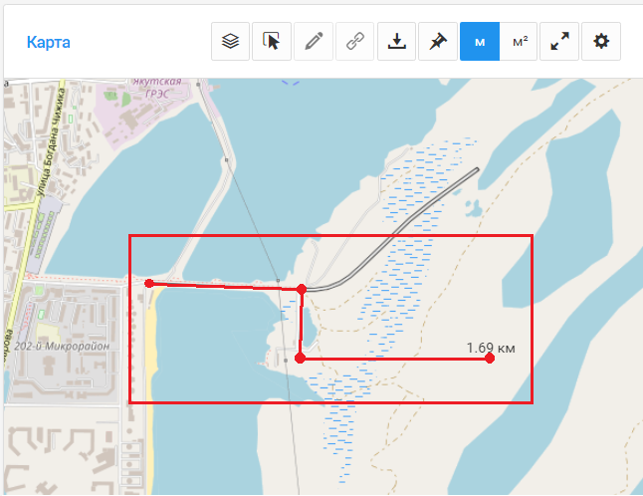The image size is (643, 496).
Task: Click the bottom-left red vertex of the route
Action: 301,359
